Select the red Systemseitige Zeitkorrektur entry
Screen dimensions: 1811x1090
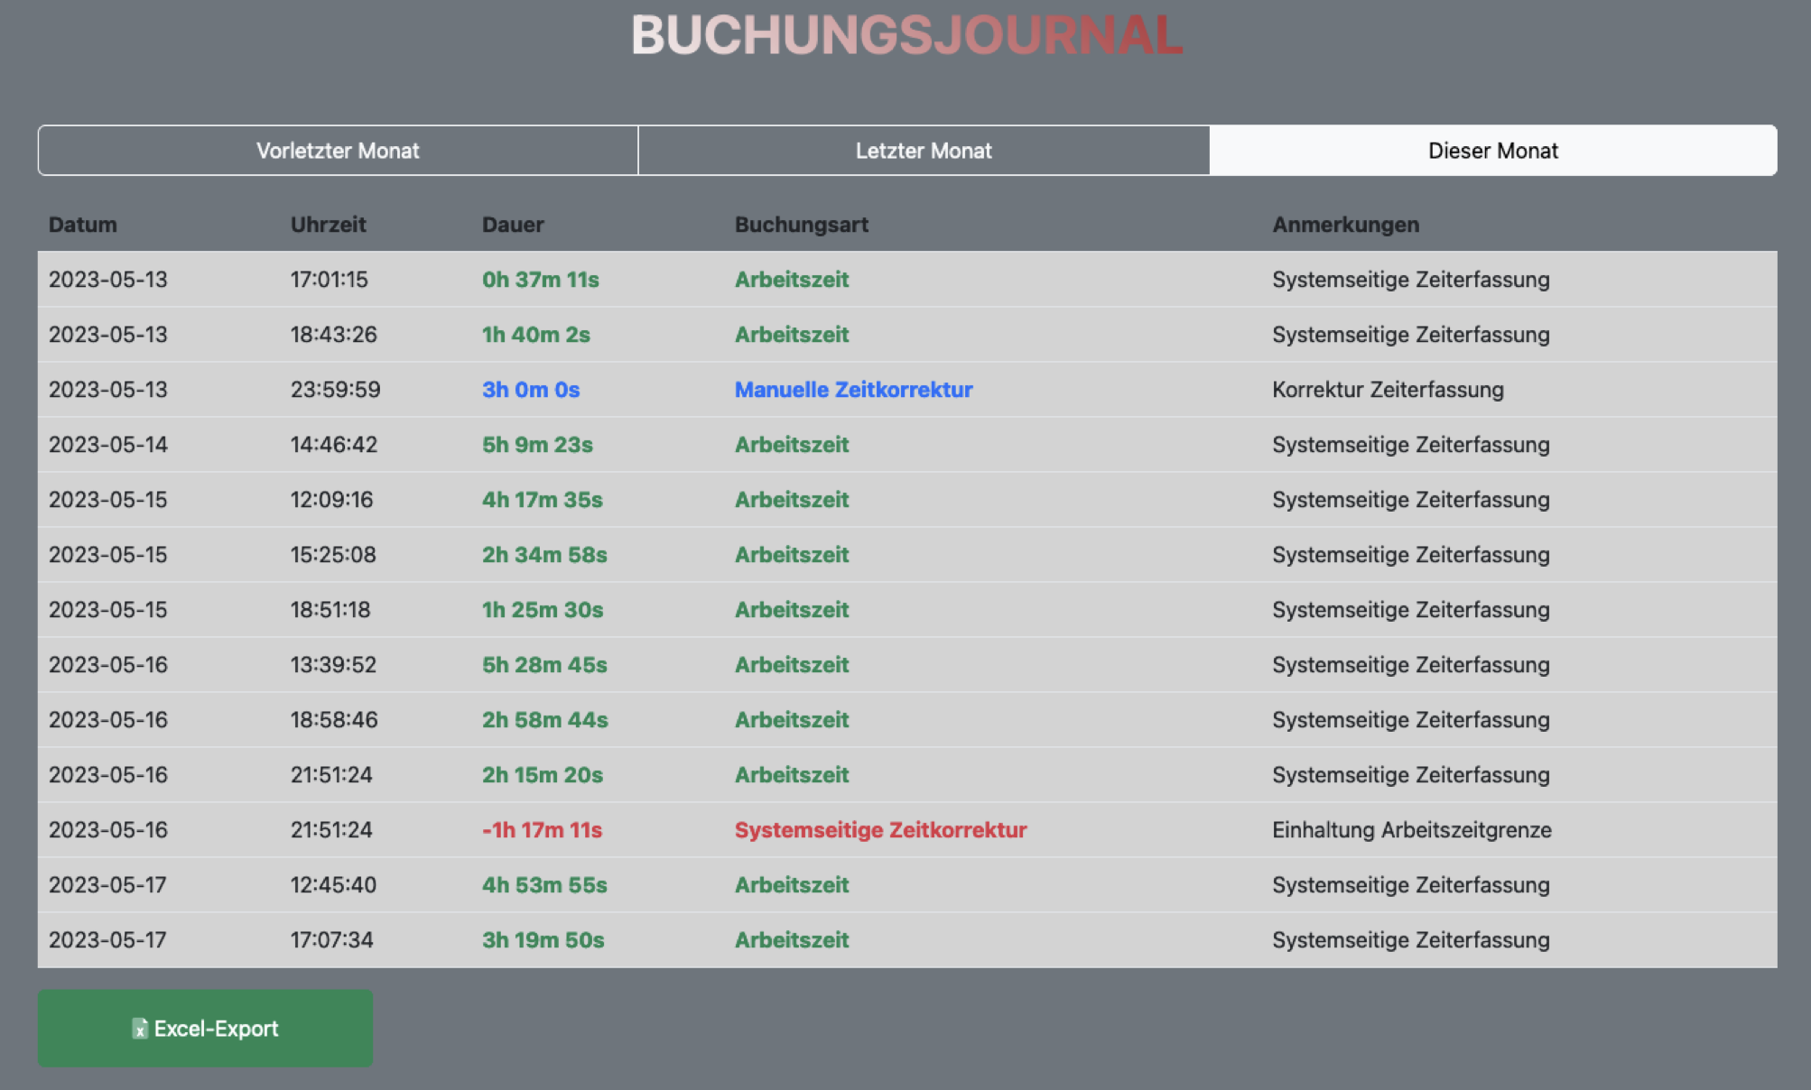880,830
